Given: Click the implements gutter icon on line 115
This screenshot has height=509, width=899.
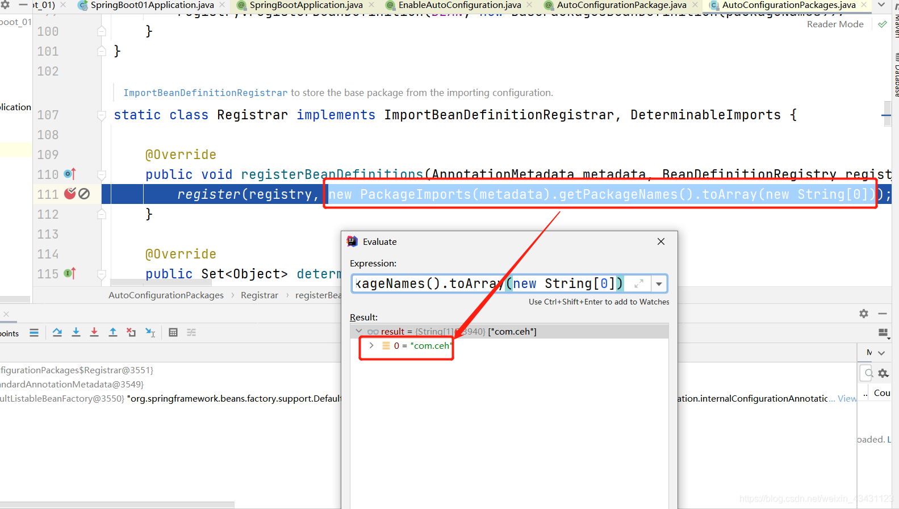Looking at the screenshot, I should coord(70,274).
